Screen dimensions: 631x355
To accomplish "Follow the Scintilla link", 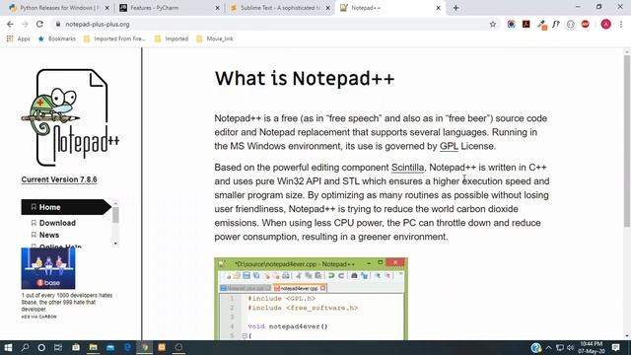I will (407, 168).
